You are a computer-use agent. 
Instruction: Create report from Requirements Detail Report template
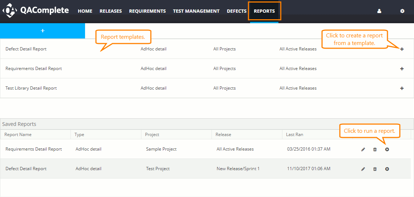[402, 69]
